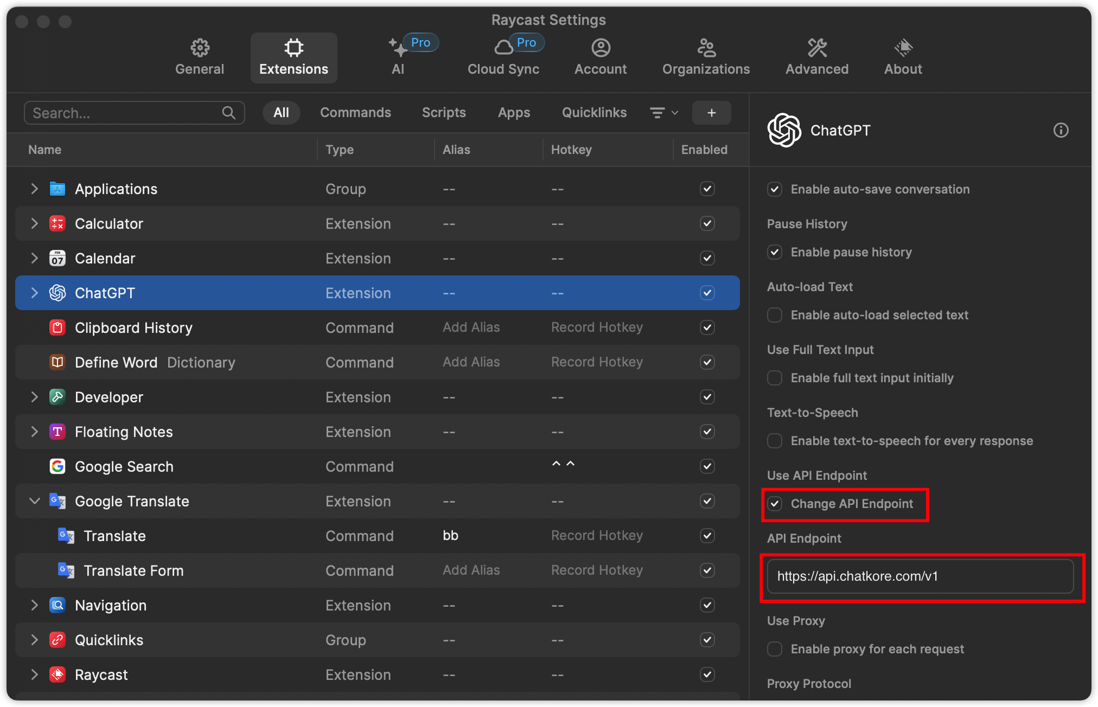Screen dimensions: 1098x707
Task: Expand the Developer extension row
Action: tap(35, 397)
